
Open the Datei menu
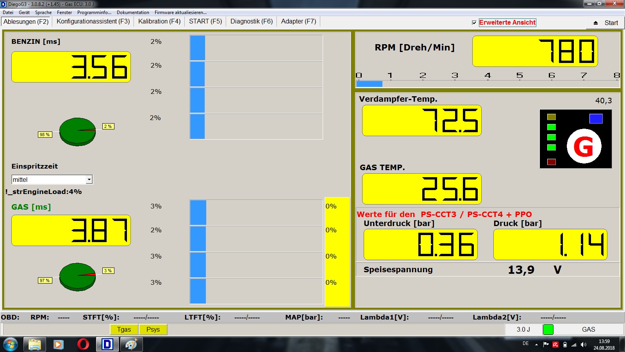8,13
